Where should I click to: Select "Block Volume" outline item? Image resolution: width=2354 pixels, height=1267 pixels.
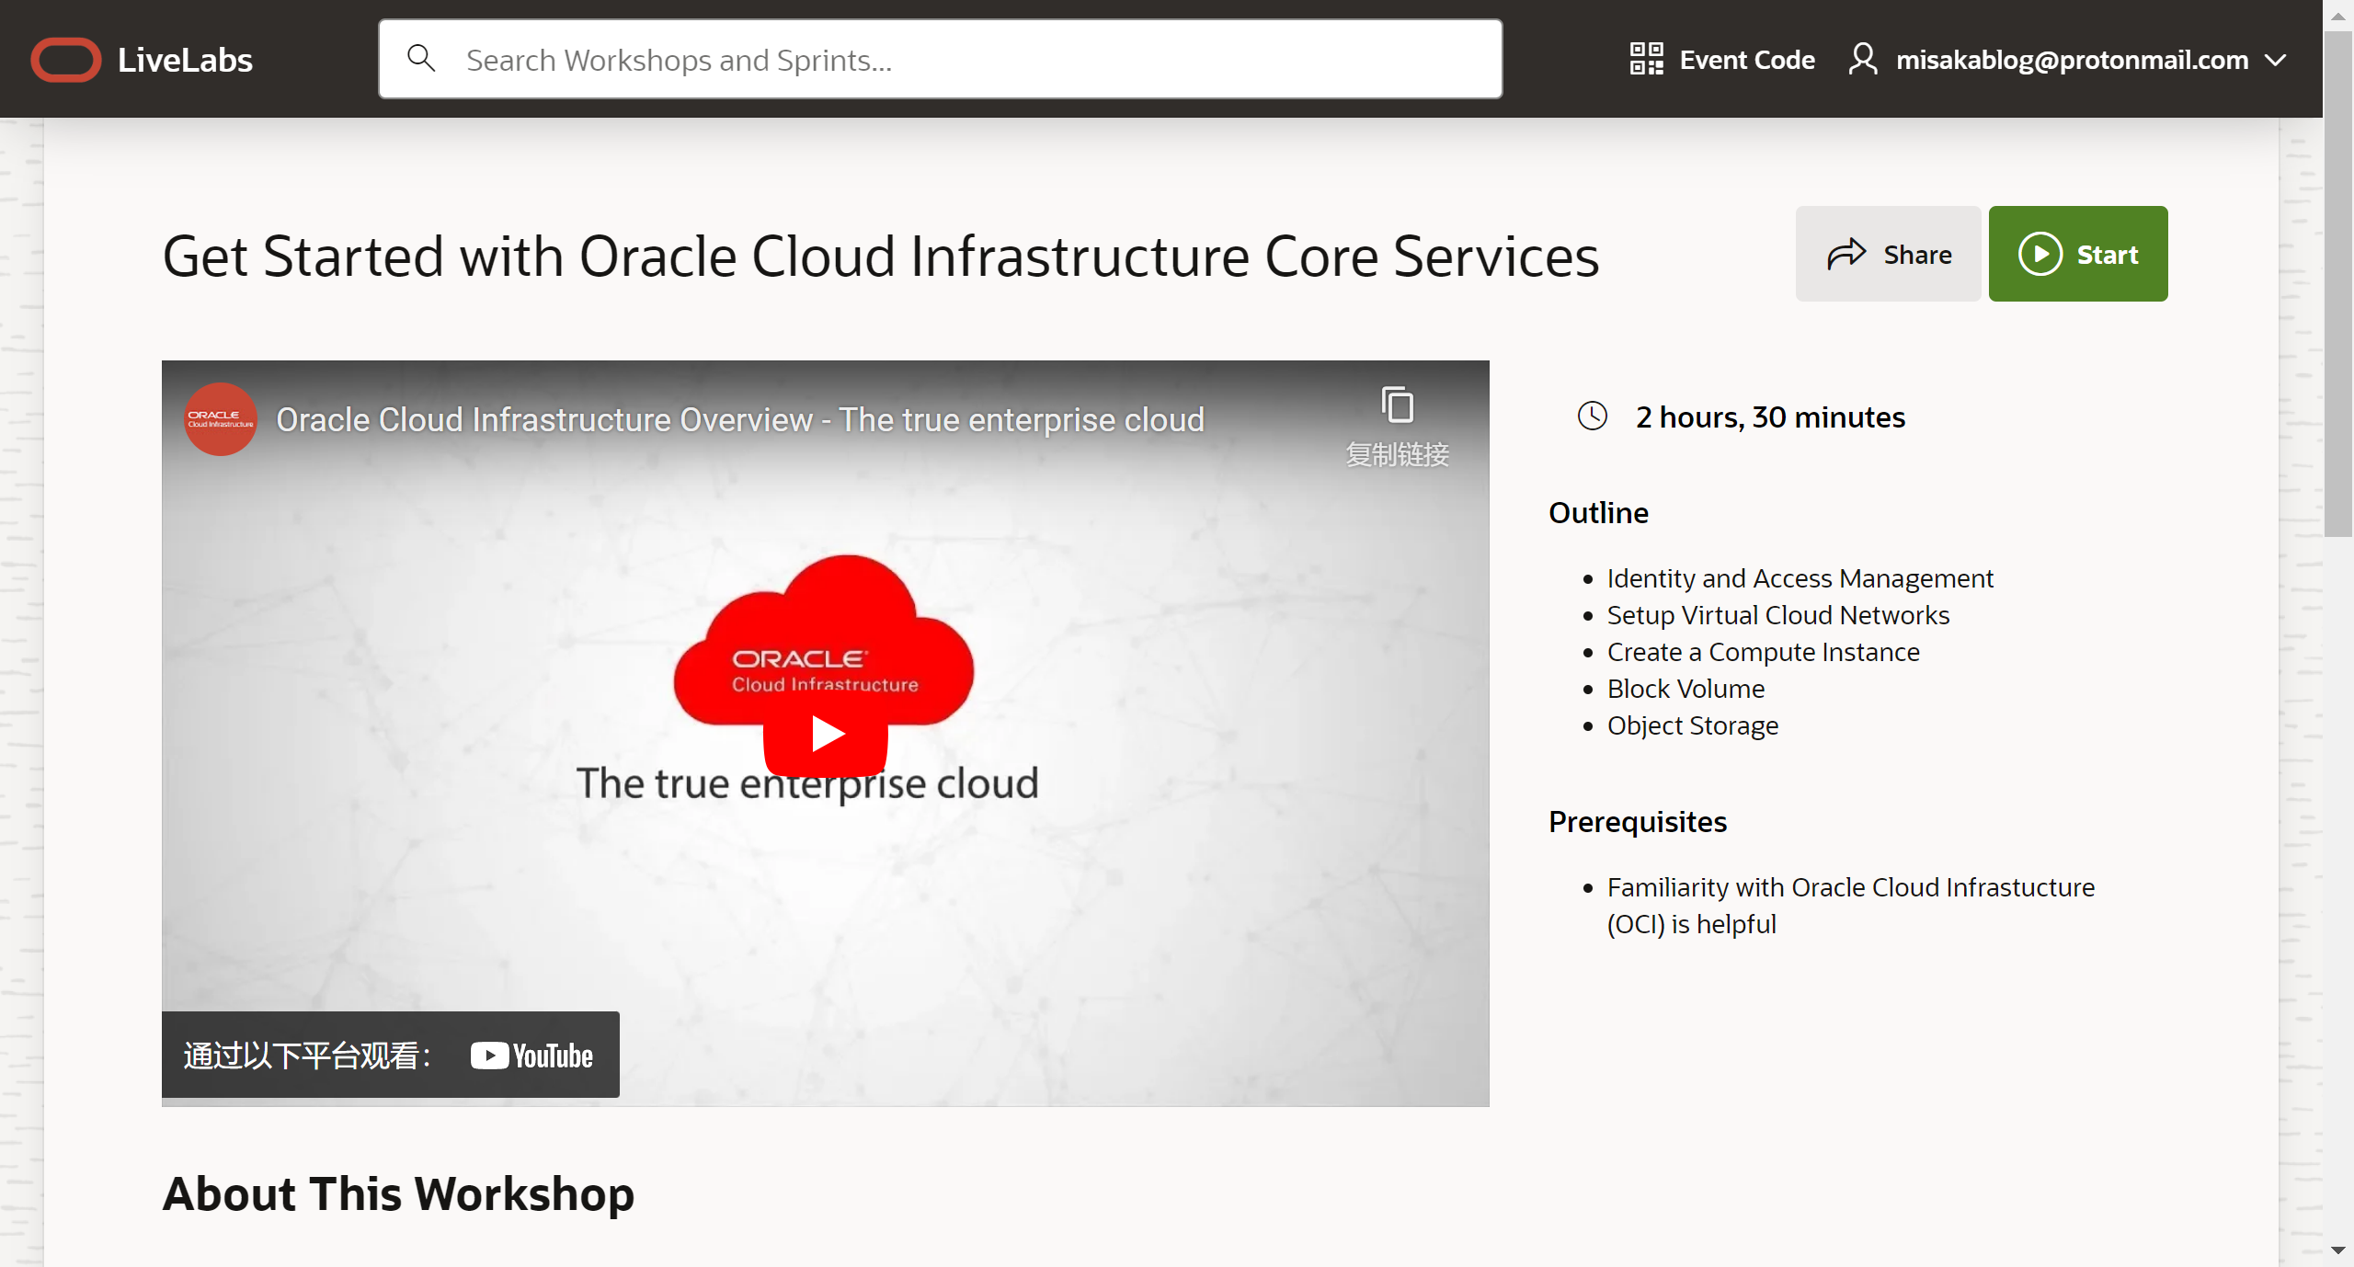click(x=1686, y=689)
